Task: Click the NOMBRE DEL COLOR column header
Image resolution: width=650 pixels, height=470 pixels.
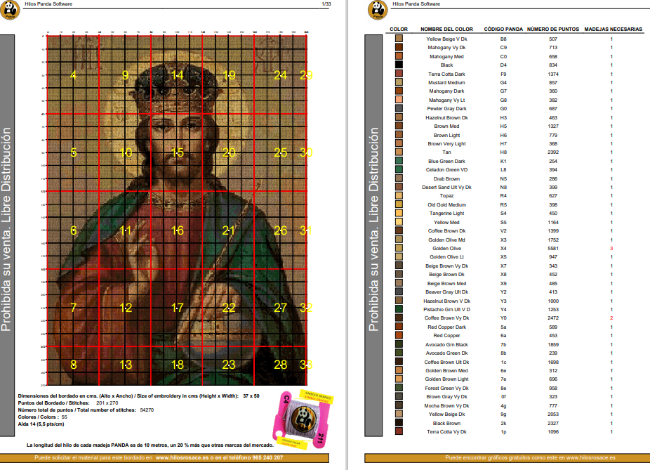Action: (446, 30)
